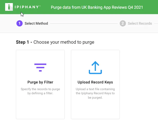Screen dimensions: 158x122
Task: Click the IPIPHANY wordmark text
Action: [x=27, y=7]
